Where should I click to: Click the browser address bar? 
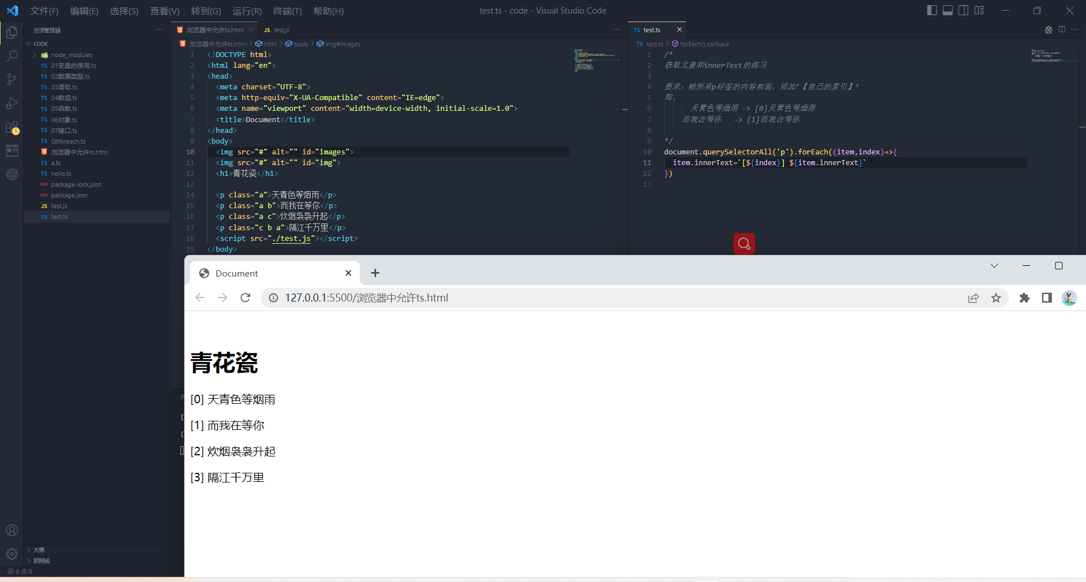(509, 298)
